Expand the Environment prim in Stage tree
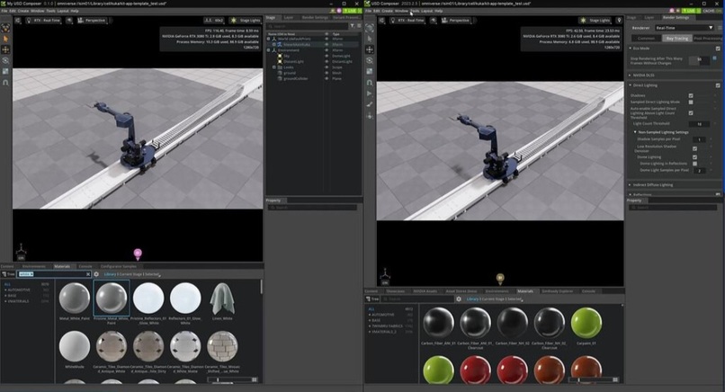 coord(269,50)
